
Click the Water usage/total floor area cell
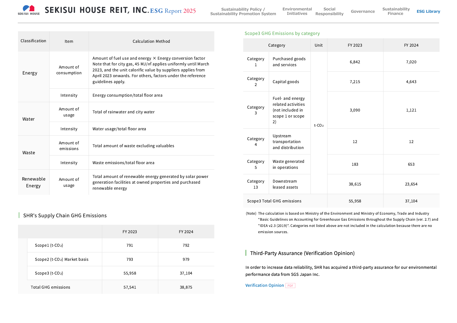151,129
